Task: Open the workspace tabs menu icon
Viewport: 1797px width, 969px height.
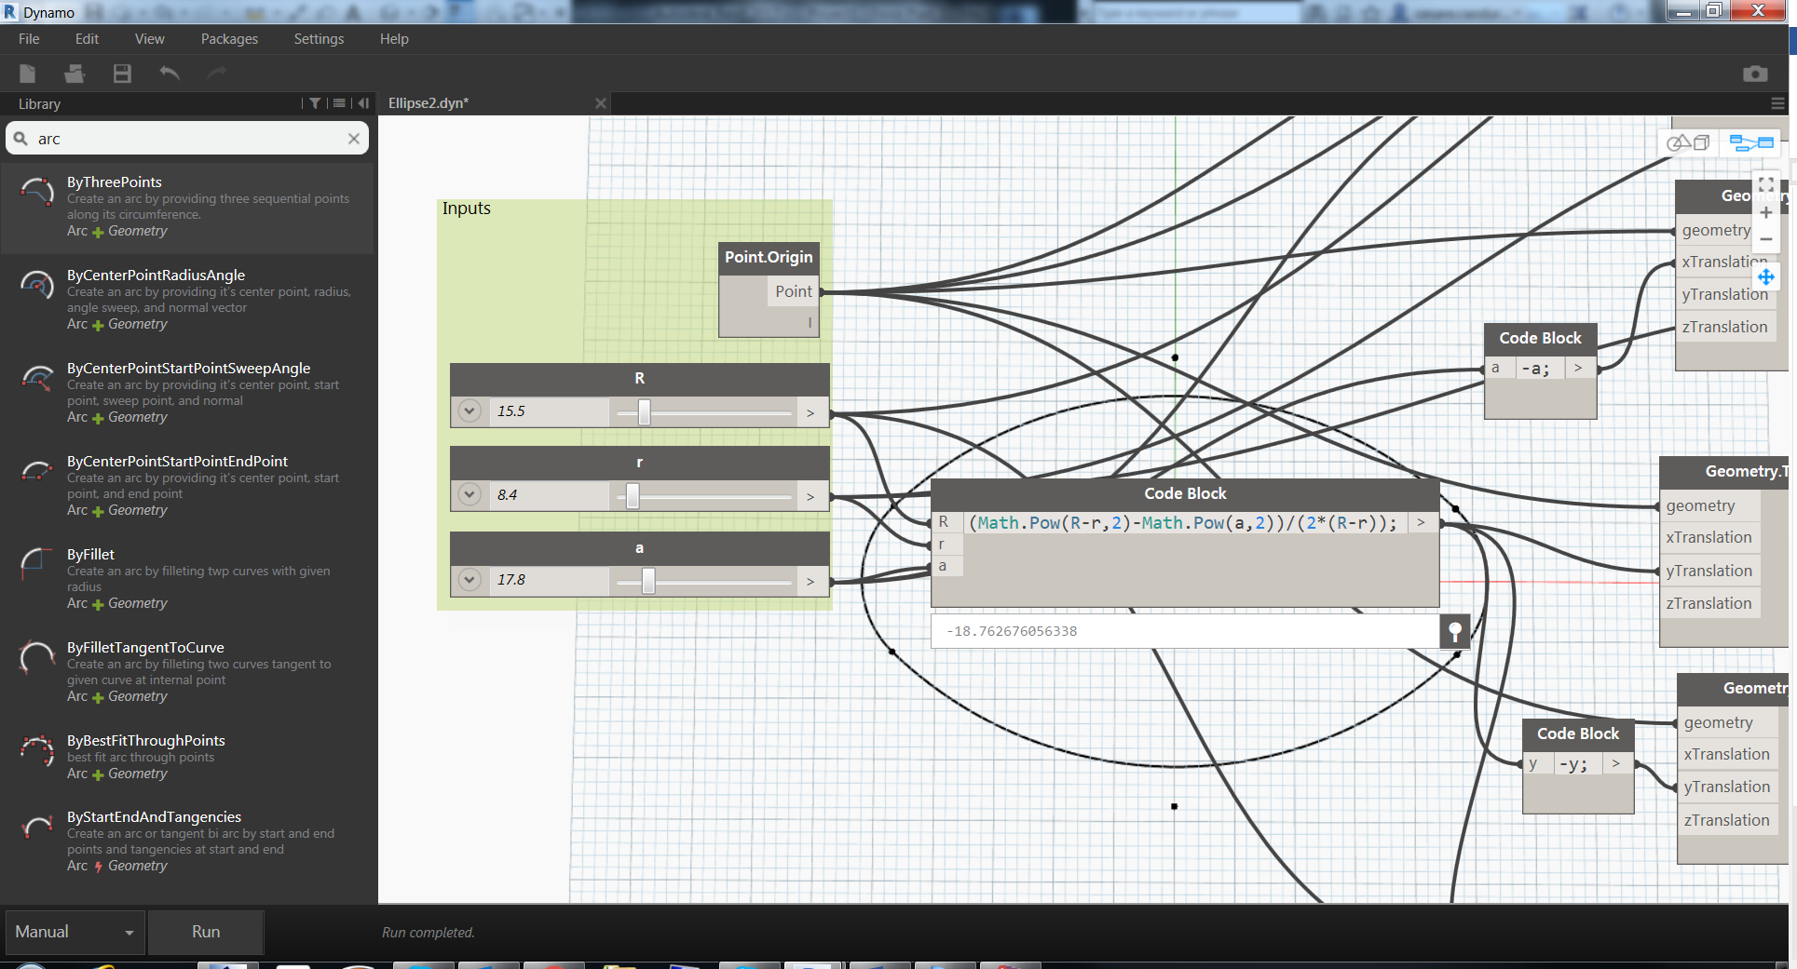Action: 1777,103
